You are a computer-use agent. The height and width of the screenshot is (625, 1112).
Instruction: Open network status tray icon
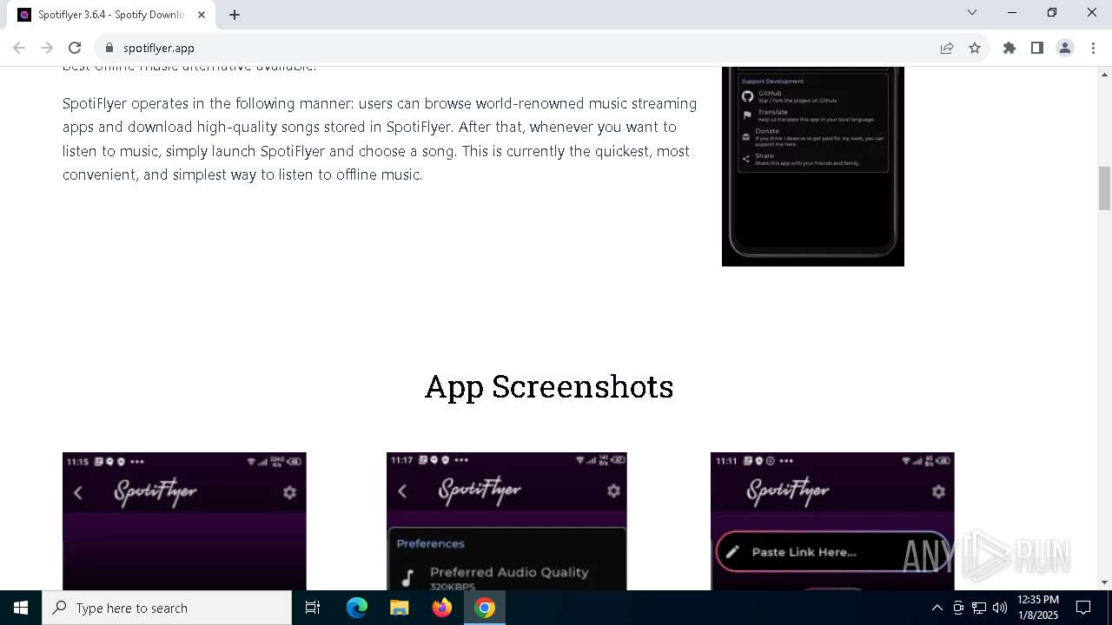pyautogui.click(x=979, y=608)
